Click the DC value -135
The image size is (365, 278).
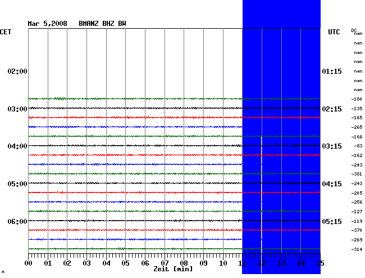(x=357, y=109)
